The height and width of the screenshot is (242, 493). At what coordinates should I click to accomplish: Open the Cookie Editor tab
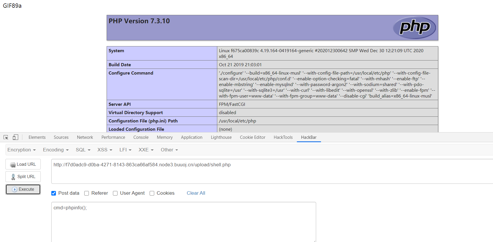coord(253,137)
